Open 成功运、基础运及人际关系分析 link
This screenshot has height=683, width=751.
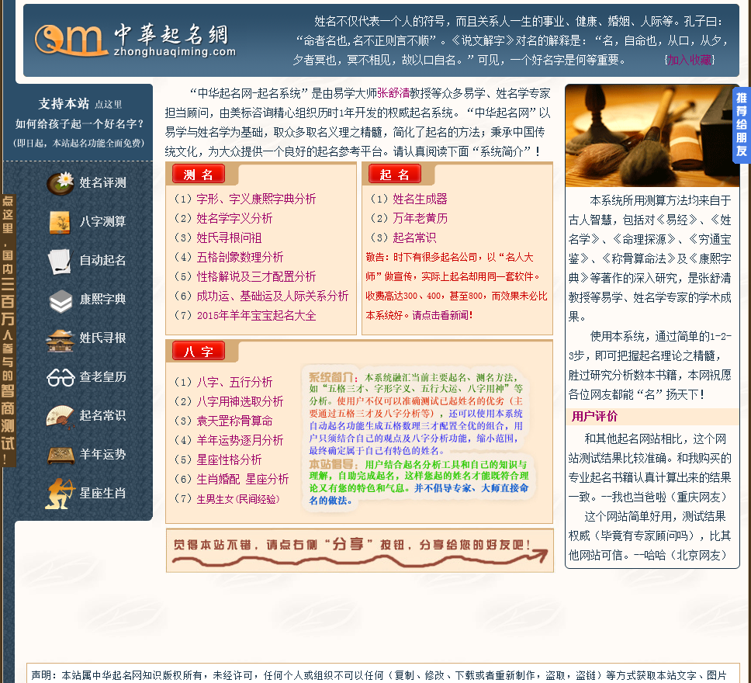click(x=272, y=296)
